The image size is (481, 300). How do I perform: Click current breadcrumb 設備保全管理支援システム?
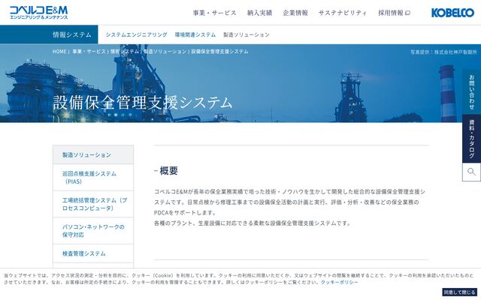point(219,52)
